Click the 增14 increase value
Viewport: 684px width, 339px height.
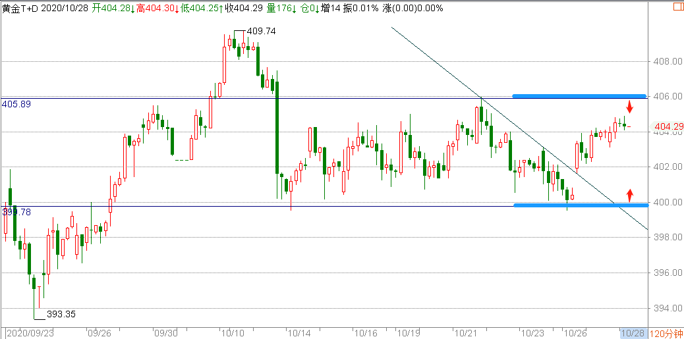pyautogui.click(x=330, y=9)
